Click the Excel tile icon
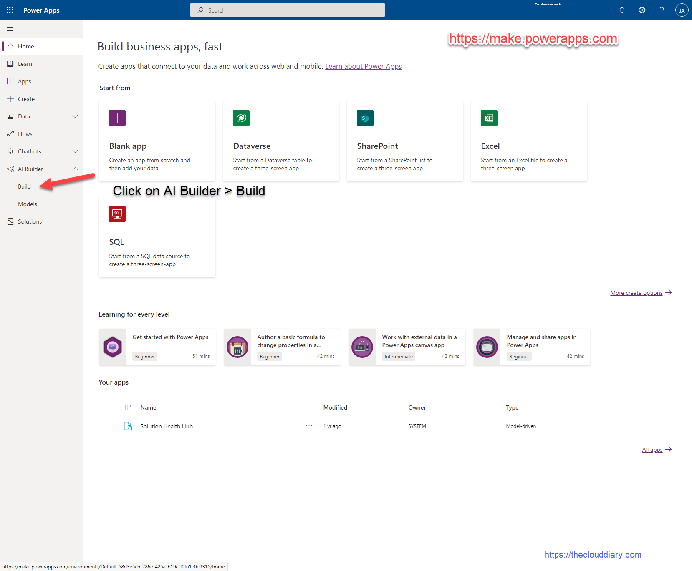The image size is (692, 571). pyautogui.click(x=489, y=118)
